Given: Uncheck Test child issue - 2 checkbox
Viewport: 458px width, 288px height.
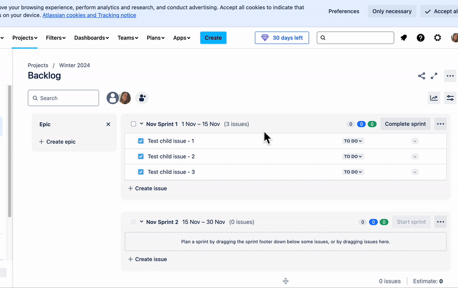Looking at the screenshot, I should coord(141,156).
